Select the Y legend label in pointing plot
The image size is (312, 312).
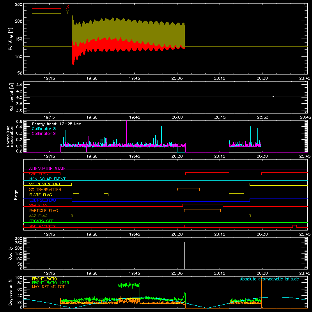pyautogui.click(x=67, y=12)
